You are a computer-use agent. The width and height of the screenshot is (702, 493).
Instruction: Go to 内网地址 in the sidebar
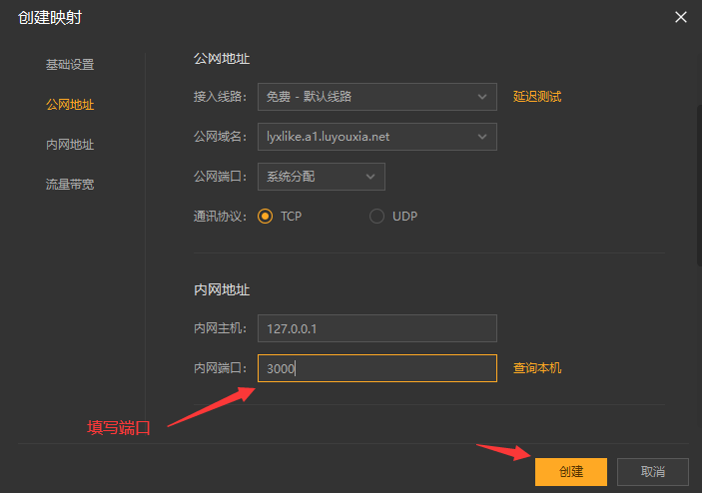(x=70, y=145)
